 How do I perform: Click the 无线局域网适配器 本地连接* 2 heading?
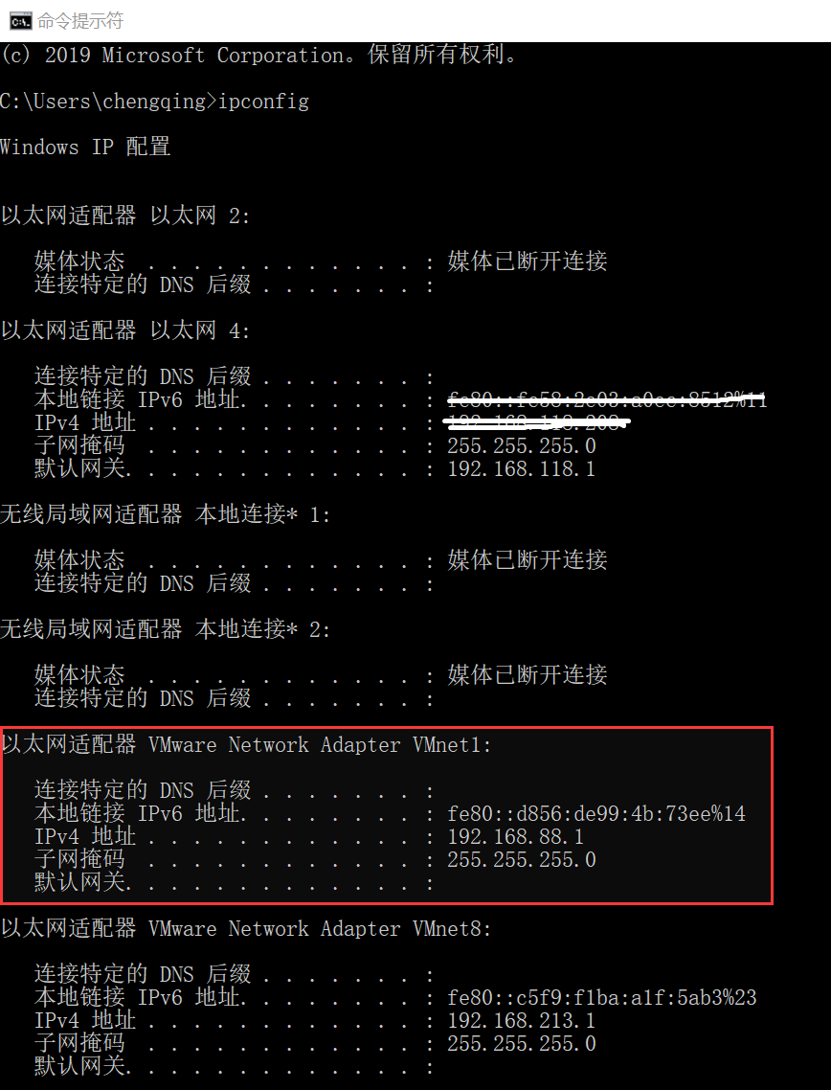[166, 630]
